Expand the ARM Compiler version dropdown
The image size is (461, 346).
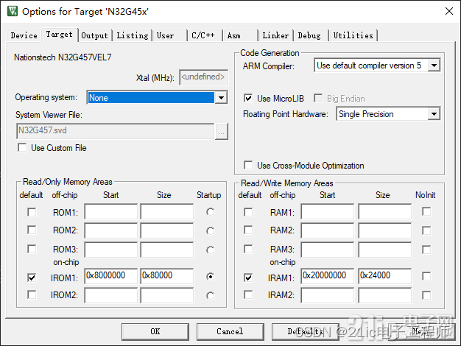tap(434, 66)
